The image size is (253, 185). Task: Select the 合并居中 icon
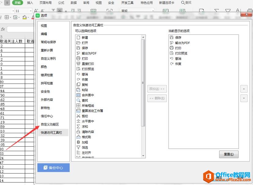[x=78, y=95]
